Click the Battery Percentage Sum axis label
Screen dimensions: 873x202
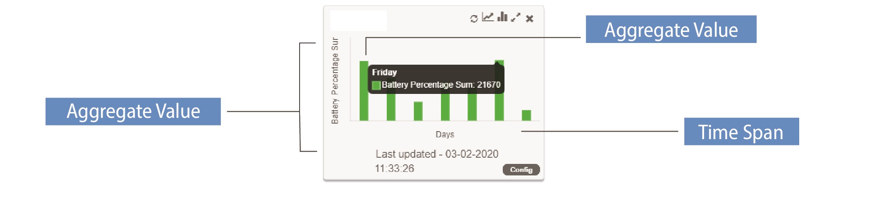click(x=335, y=80)
